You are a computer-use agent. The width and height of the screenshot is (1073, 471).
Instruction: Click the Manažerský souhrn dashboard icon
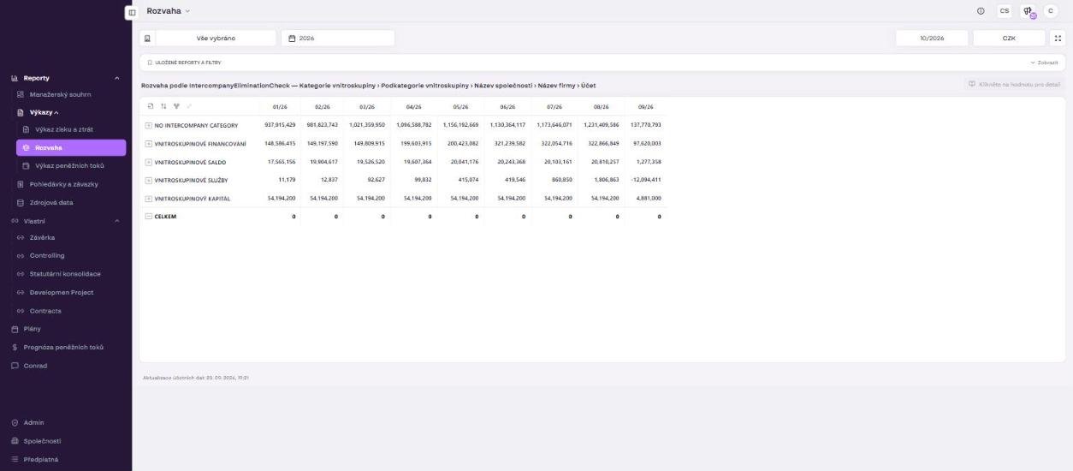[x=21, y=94]
